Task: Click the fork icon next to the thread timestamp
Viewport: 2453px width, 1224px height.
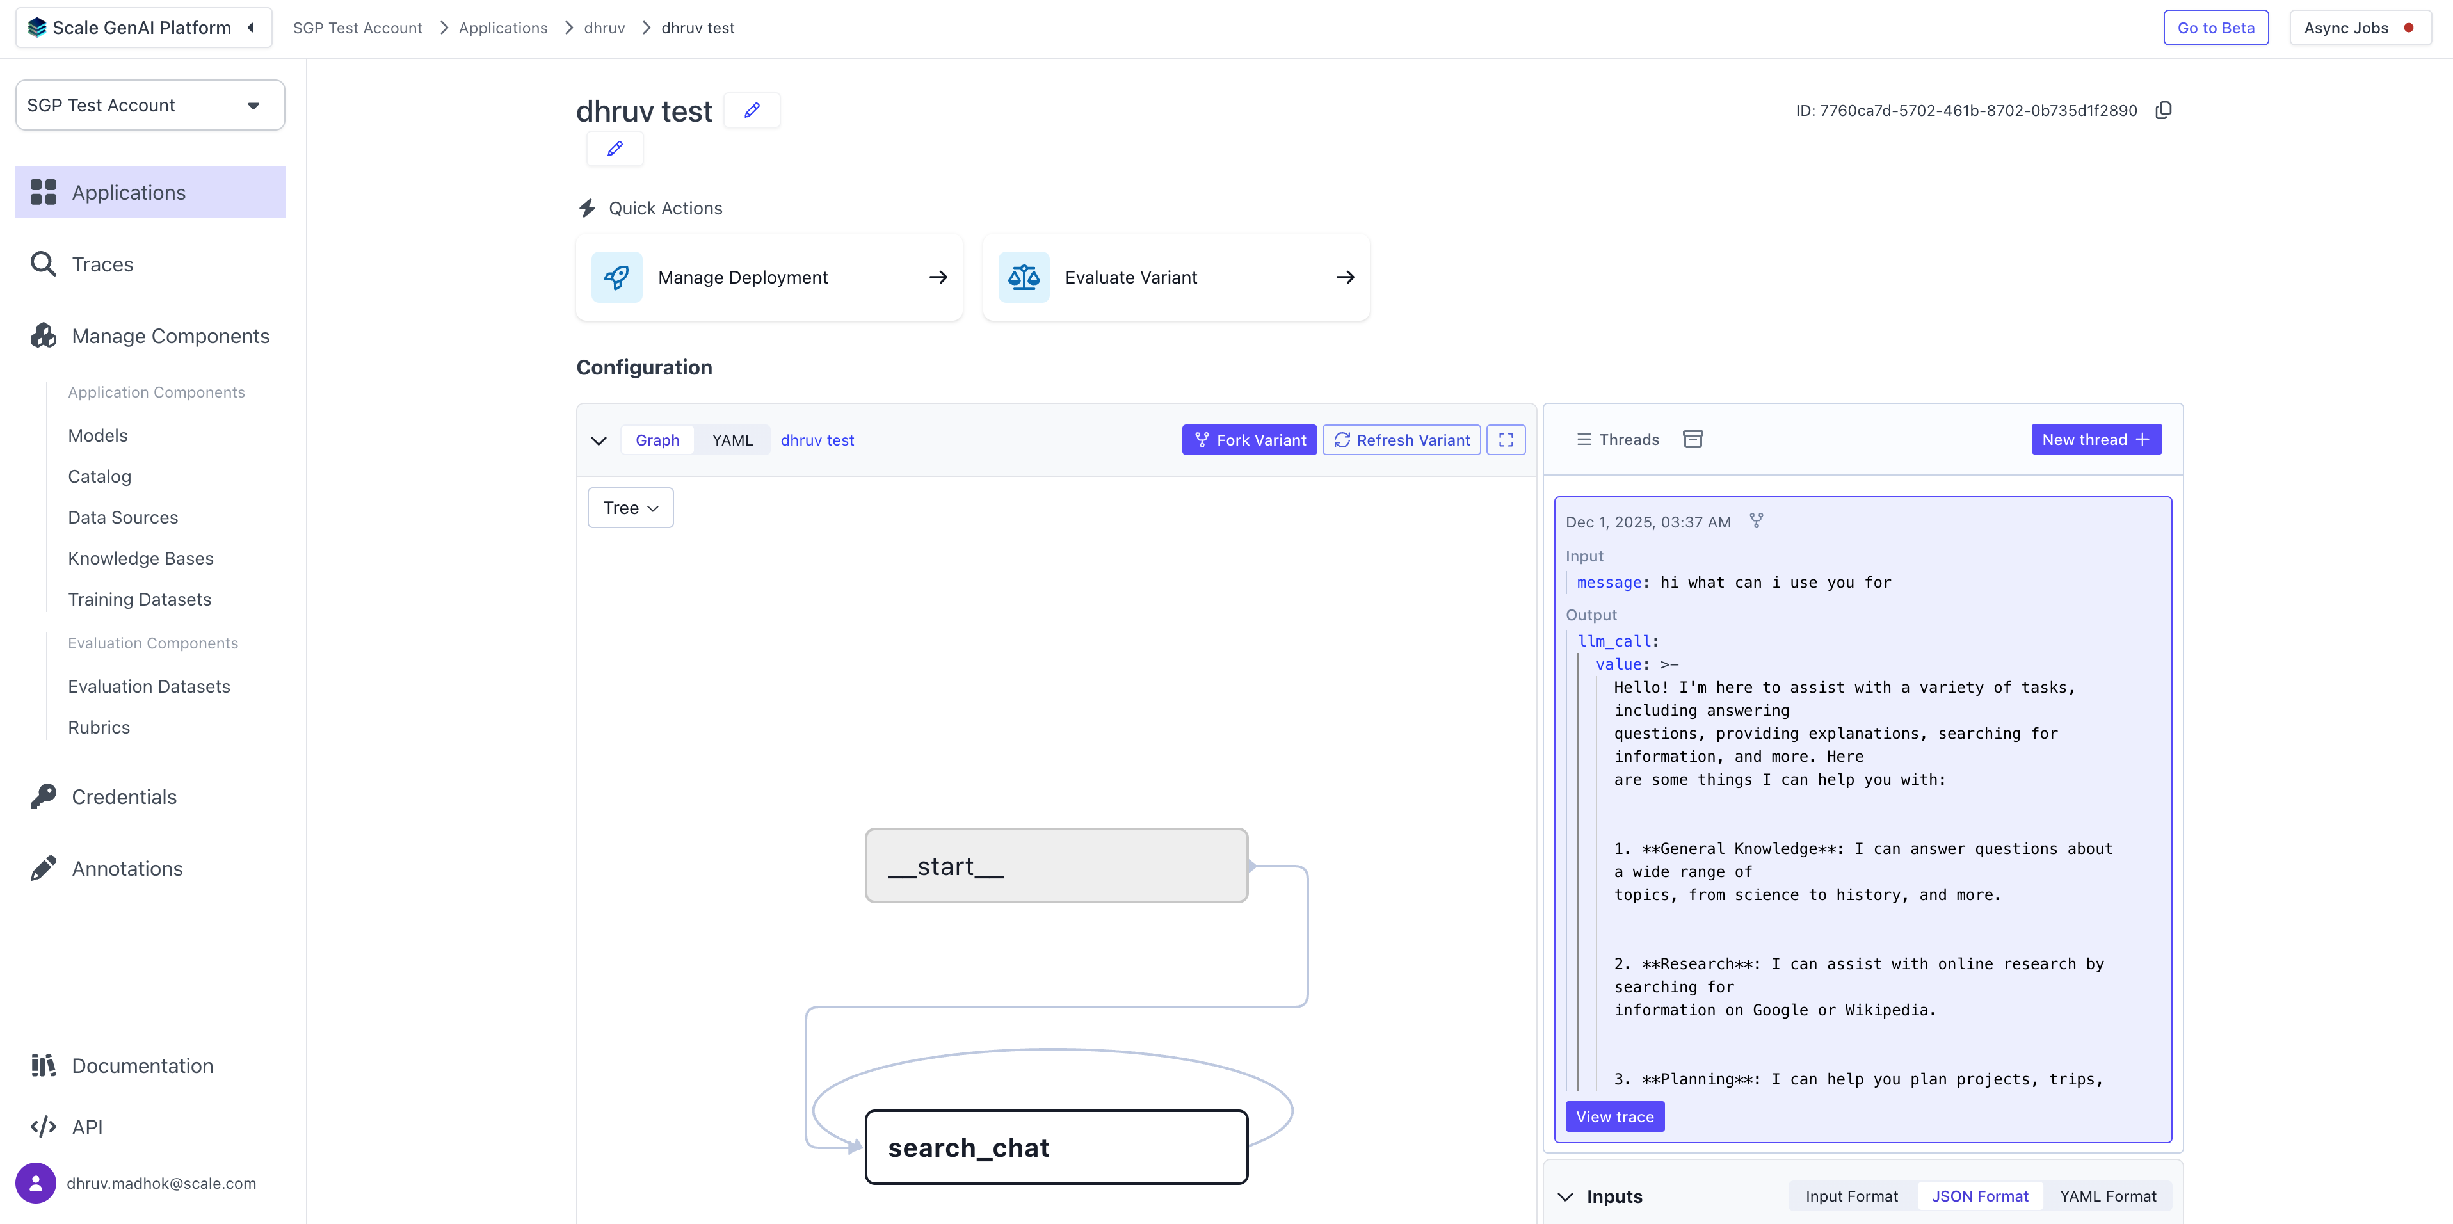Action: point(1756,521)
